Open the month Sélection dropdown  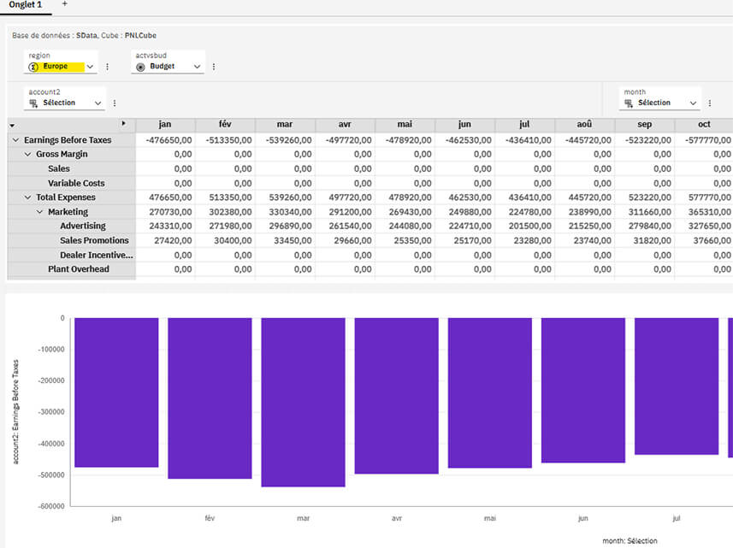pyautogui.click(x=693, y=103)
